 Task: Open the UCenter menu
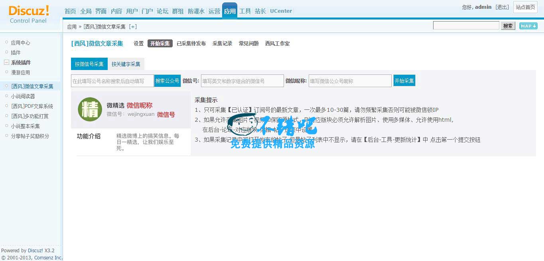coord(281,11)
